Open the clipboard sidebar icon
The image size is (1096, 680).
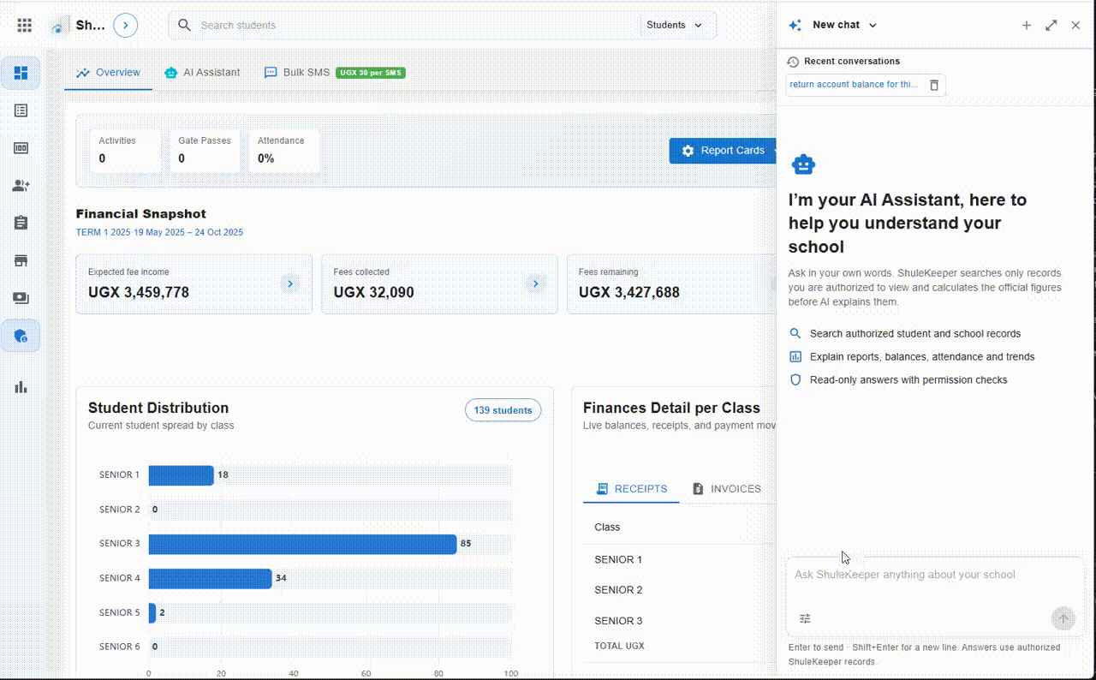pyautogui.click(x=21, y=223)
